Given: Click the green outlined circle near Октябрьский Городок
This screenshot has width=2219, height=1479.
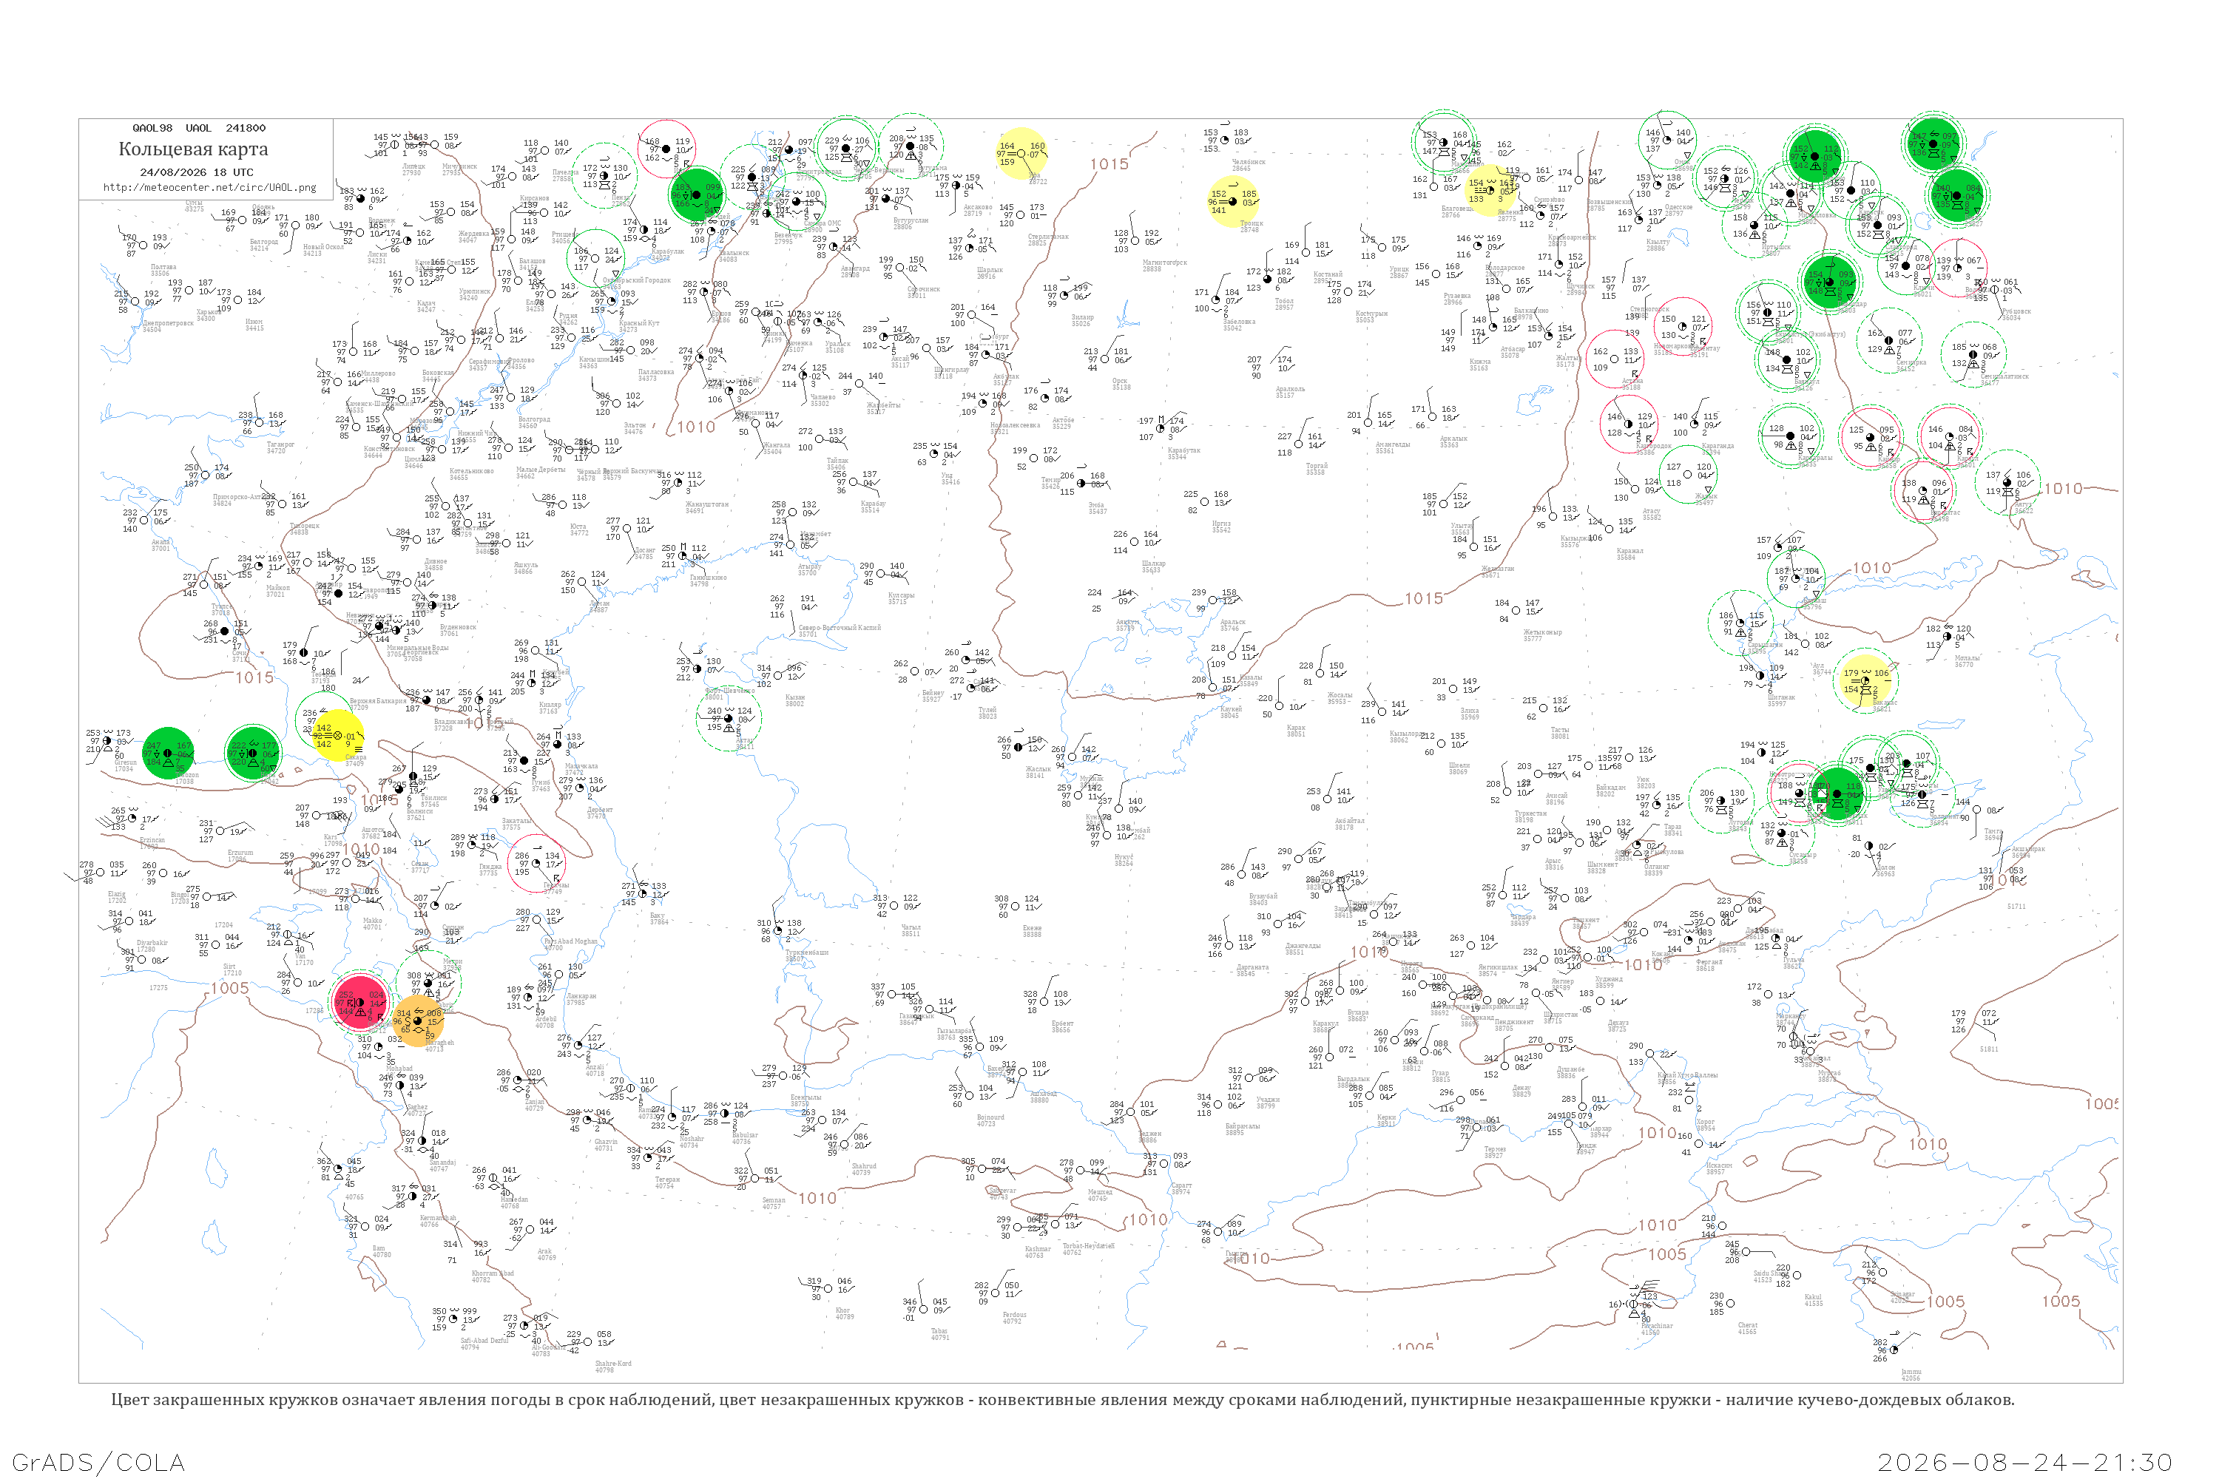Looking at the screenshot, I should coord(595,258).
